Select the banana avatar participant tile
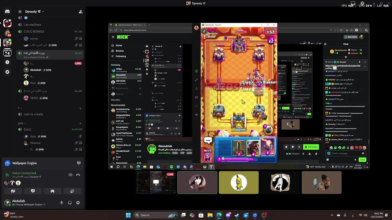 point(239,182)
